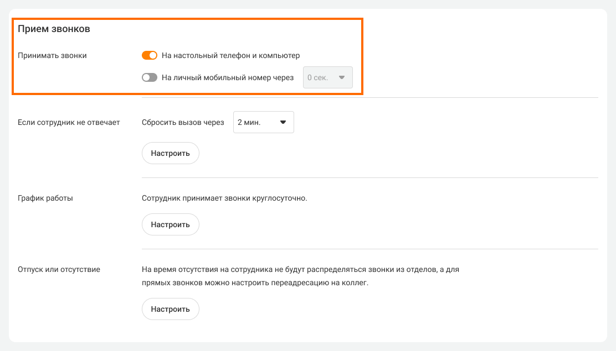Image resolution: width=616 pixels, height=351 pixels.
Task: Click the "Прием звонков" heading
Action: pyautogui.click(x=54, y=29)
